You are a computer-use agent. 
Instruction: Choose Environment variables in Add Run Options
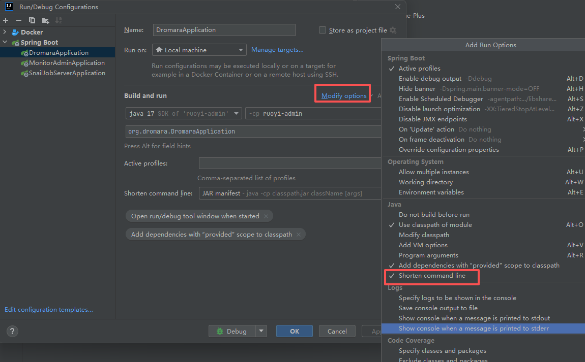pyautogui.click(x=431, y=192)
